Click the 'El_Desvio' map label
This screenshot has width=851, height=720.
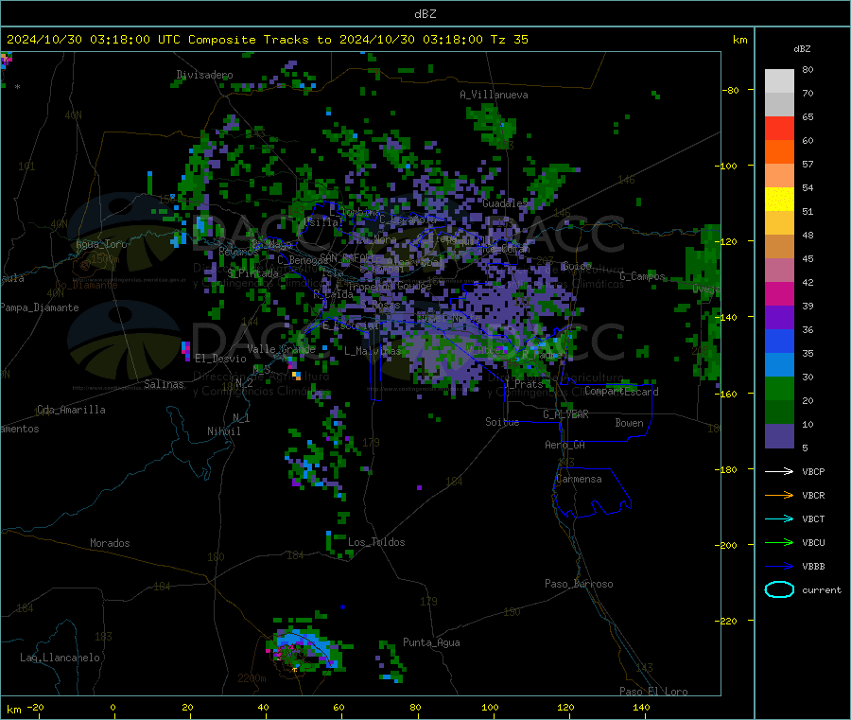(220, 359)
